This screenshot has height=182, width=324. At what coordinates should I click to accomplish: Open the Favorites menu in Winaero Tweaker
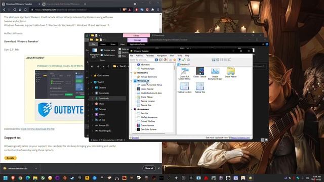pyautogui.click(x=150, y=56)
